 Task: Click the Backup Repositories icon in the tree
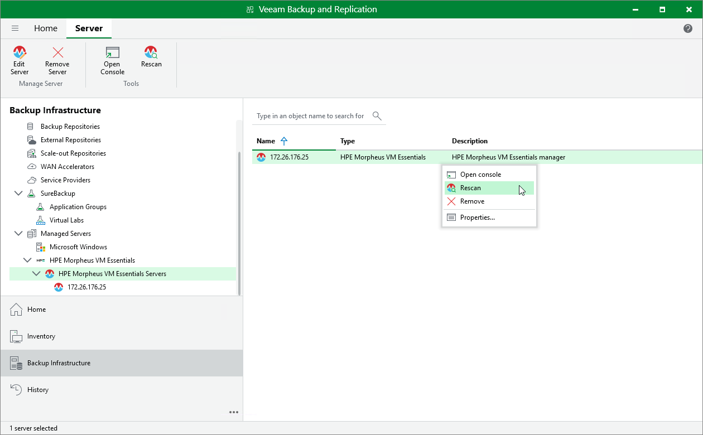(x=31, y=127)
